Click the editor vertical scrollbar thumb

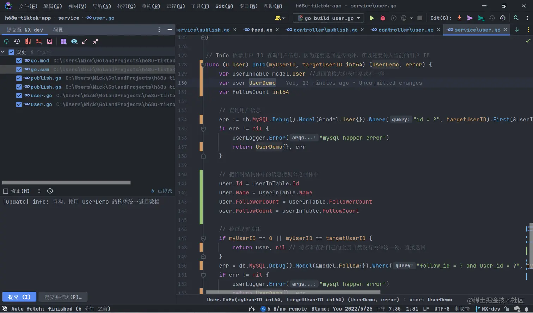click(x=531, y=245)
